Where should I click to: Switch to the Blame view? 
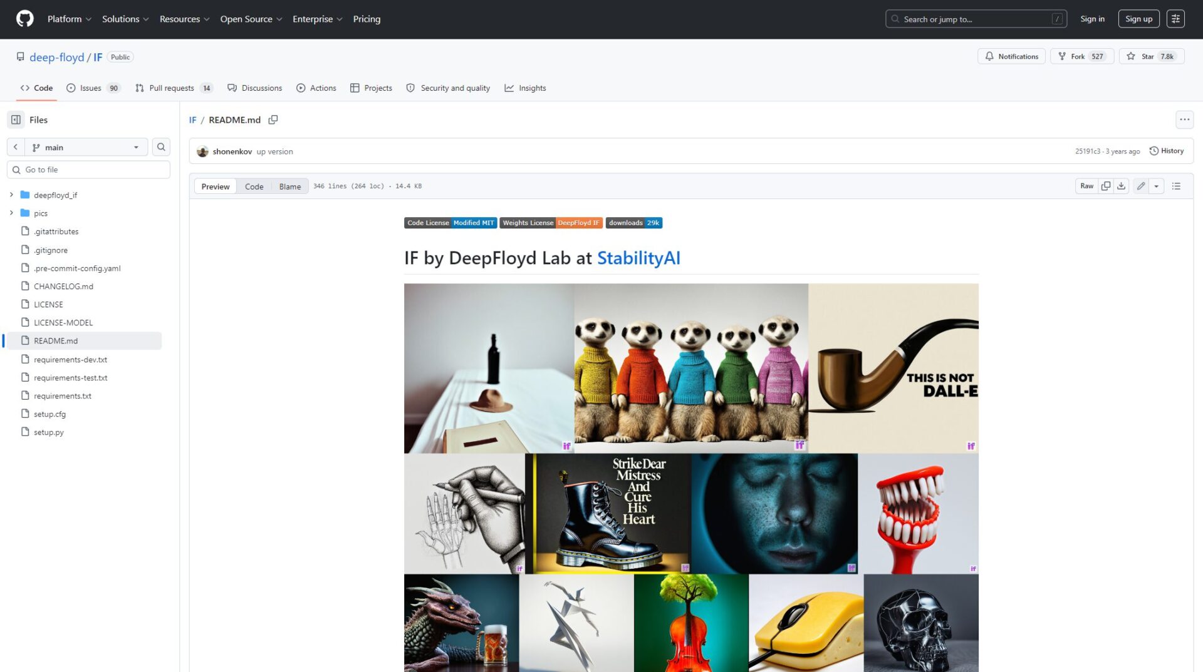289,186
